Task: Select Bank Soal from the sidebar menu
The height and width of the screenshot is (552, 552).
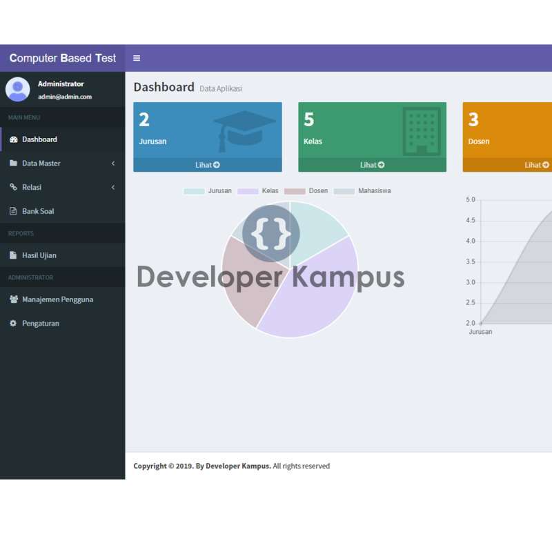Action: [x=38, y=211]
